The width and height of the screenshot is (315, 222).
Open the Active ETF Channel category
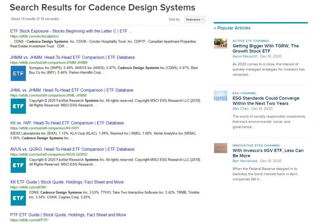tap(251, 41)
